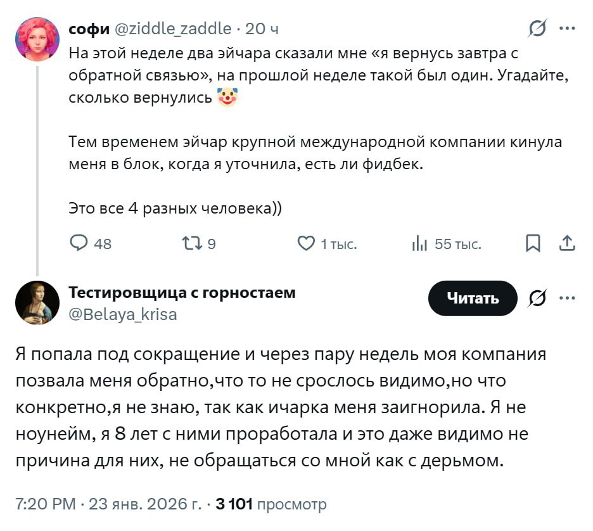Click the name Тестировщица с горностаем

coord(182,293)
